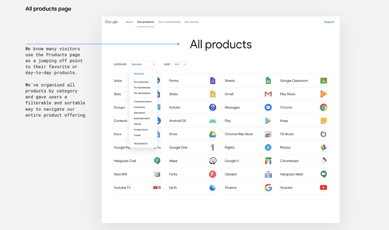389x230 pixels.
Task: Filter by Family category
Action: (x=138, y=124)
